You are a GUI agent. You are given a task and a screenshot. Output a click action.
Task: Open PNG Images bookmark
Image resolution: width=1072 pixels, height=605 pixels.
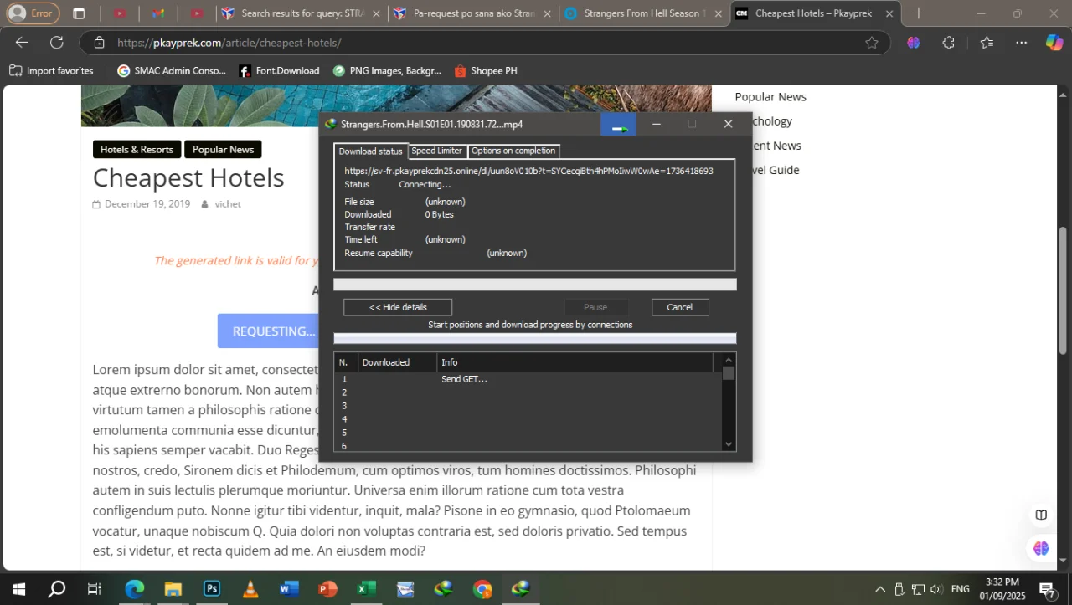(x=387, y=71)
